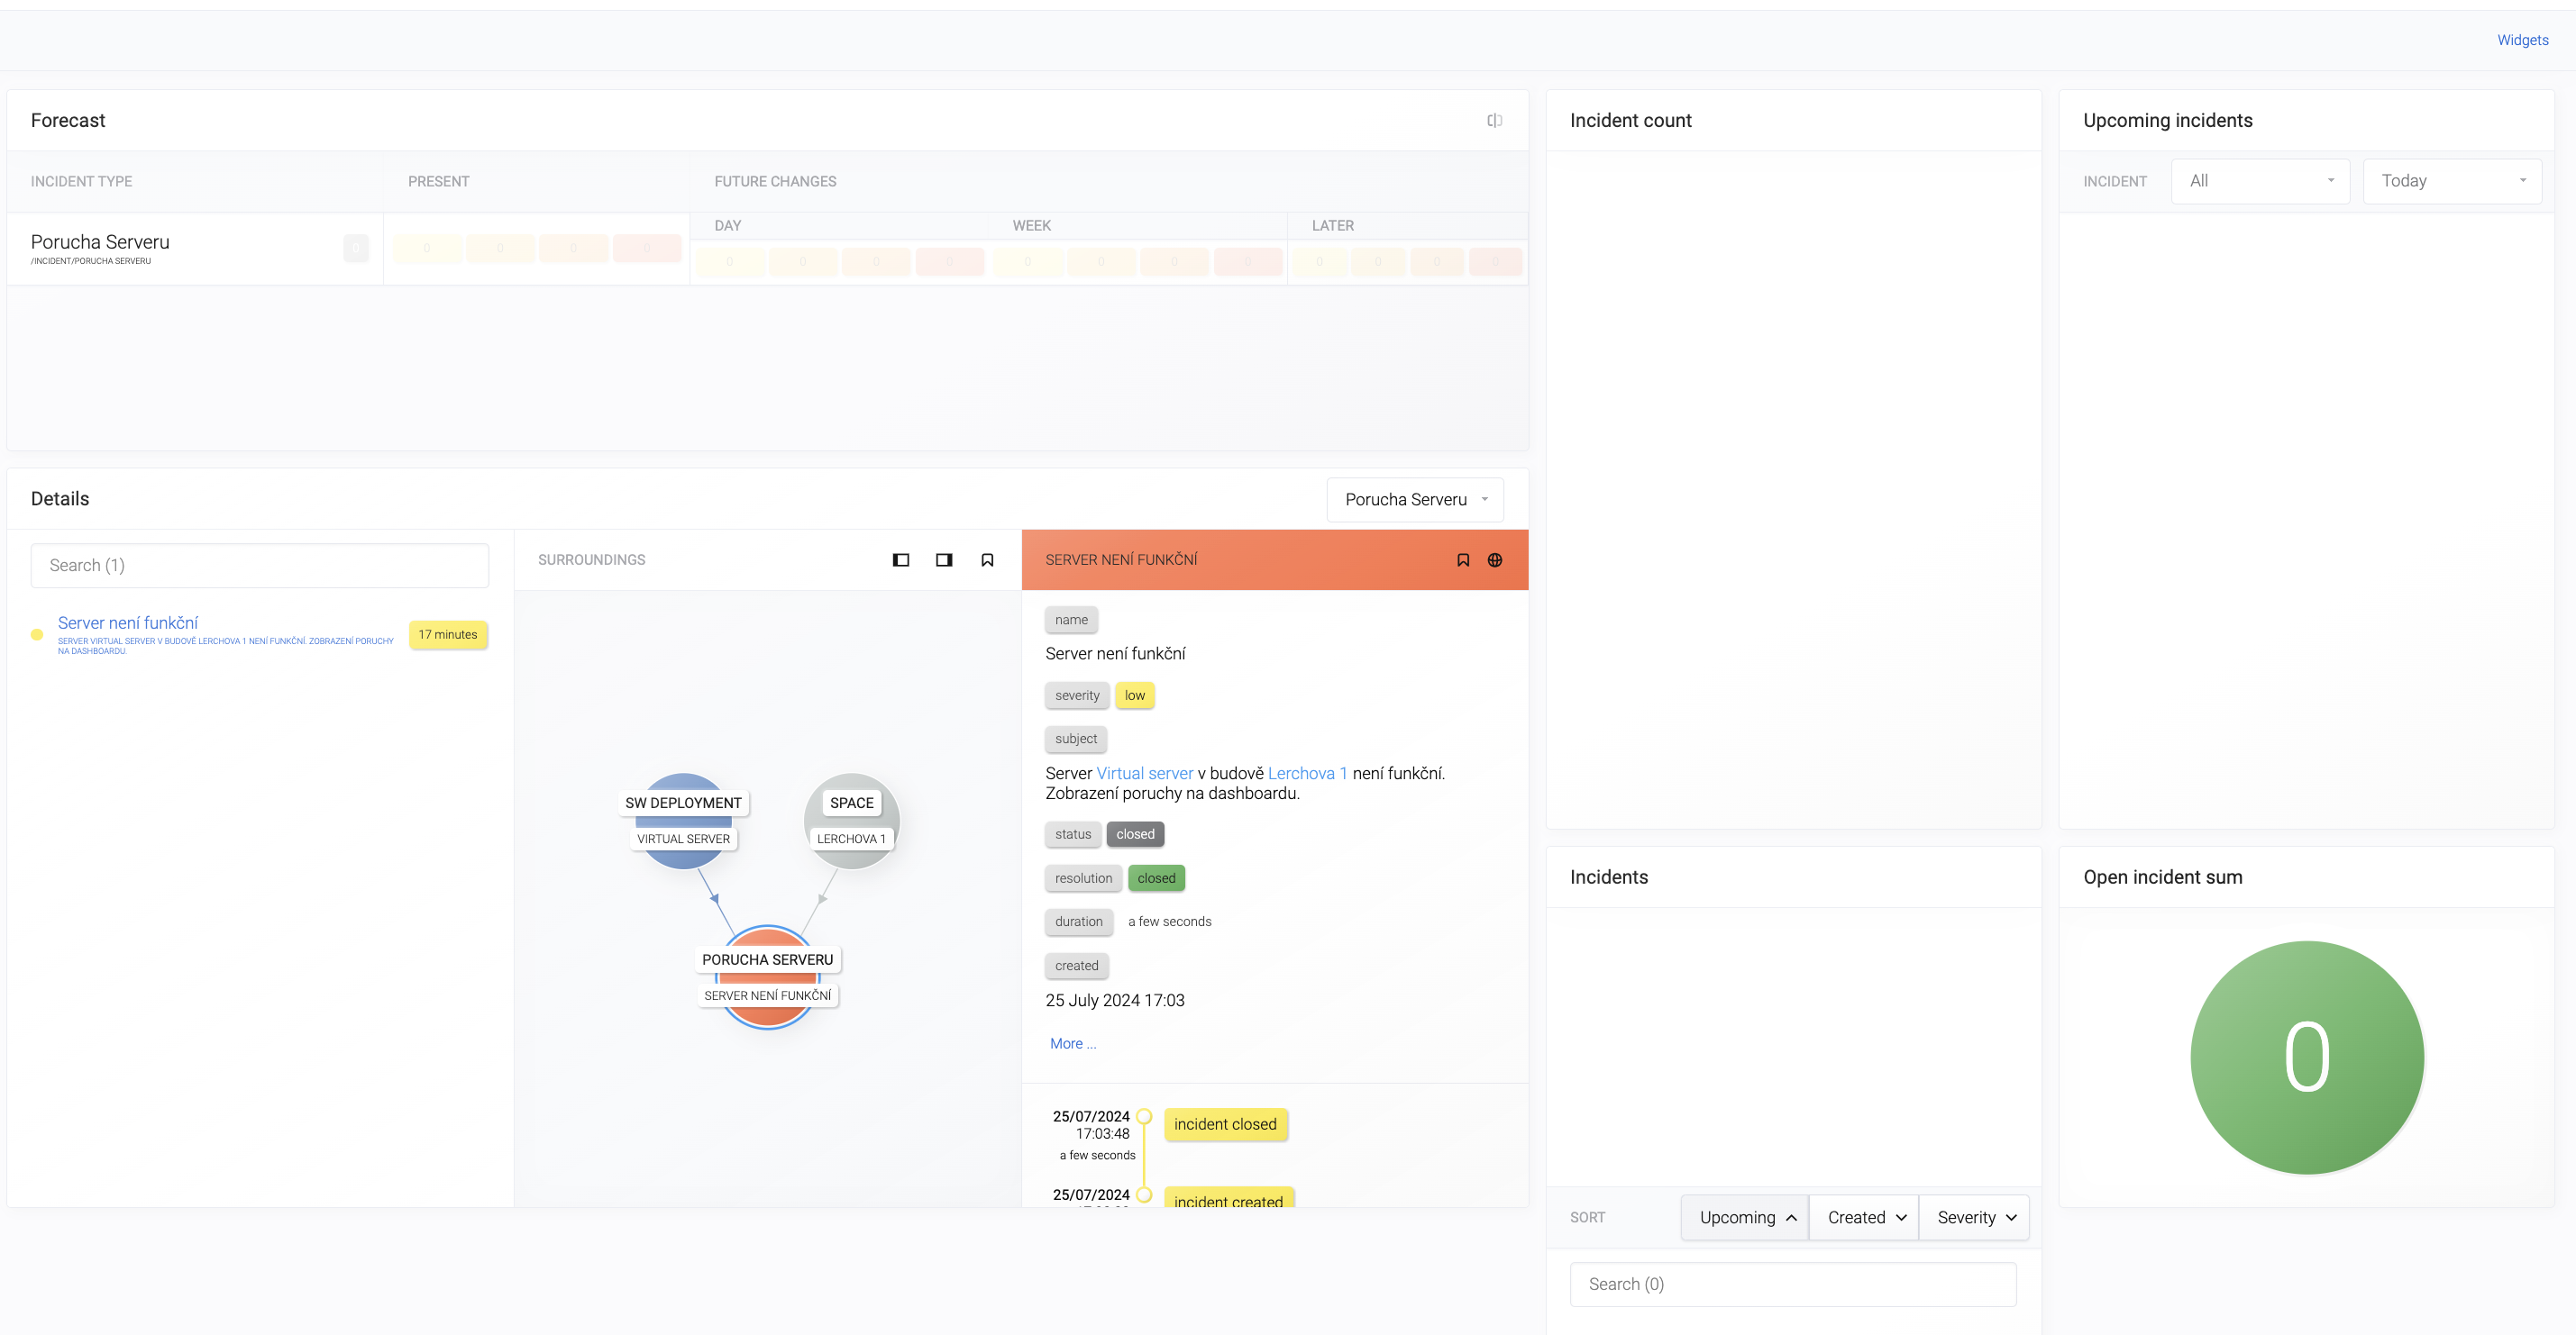Select the Lerchova 1 space node

[851, 821]
